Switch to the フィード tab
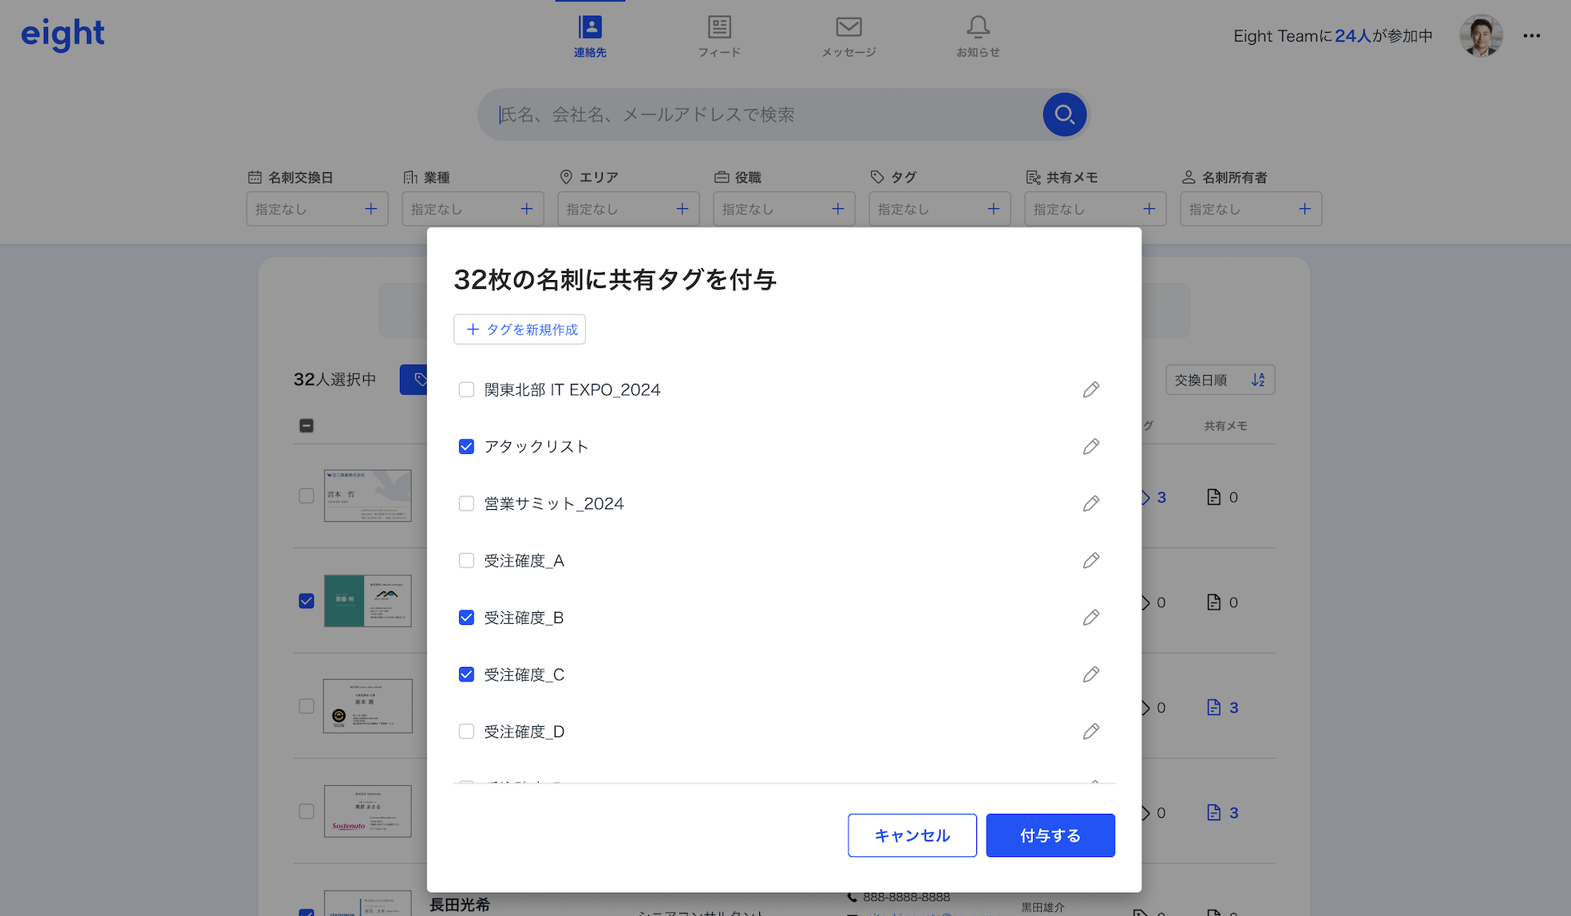Image resolution: width=1571 pixels, height=916 pixels. [719, 36]
